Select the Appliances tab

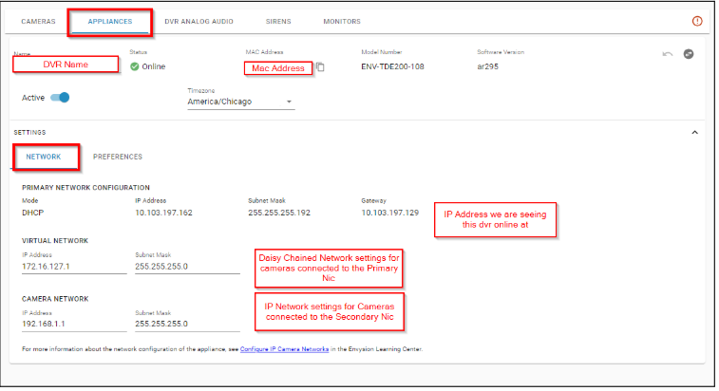110,21
